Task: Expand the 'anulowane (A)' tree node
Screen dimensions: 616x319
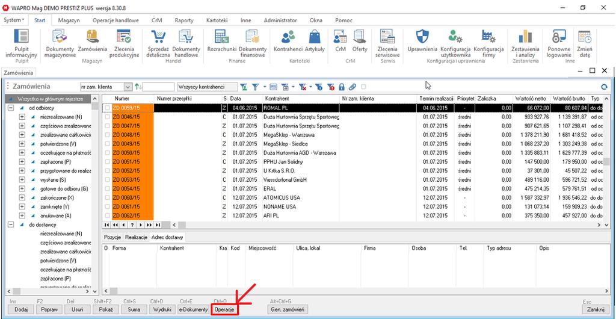Action: click(22, 215)
